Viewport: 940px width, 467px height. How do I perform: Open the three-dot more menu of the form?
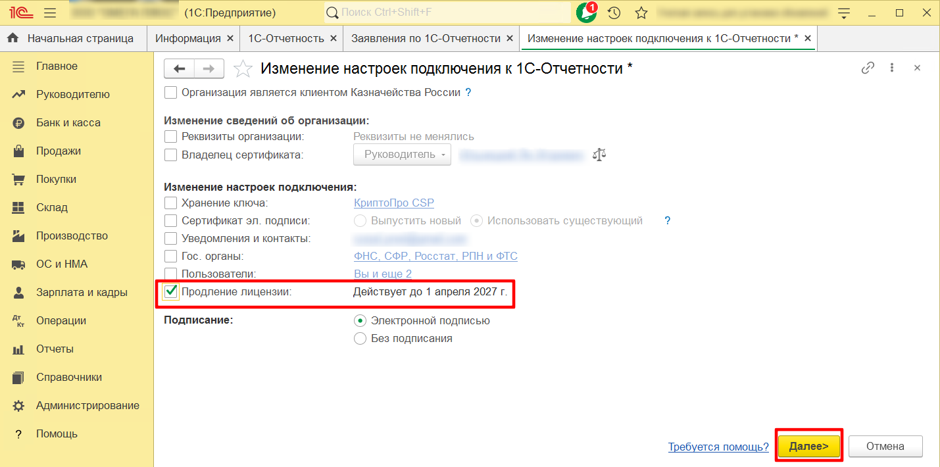click(892, 68)
